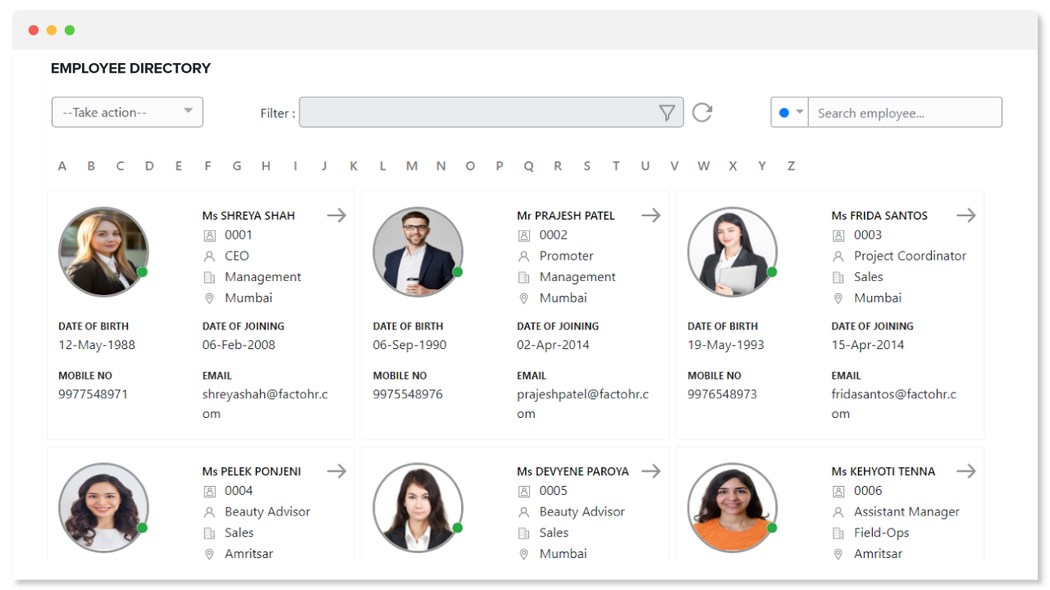The image size is (1050, 590).
Task: Refresh the employee directory list
Action: coord(702,112)
